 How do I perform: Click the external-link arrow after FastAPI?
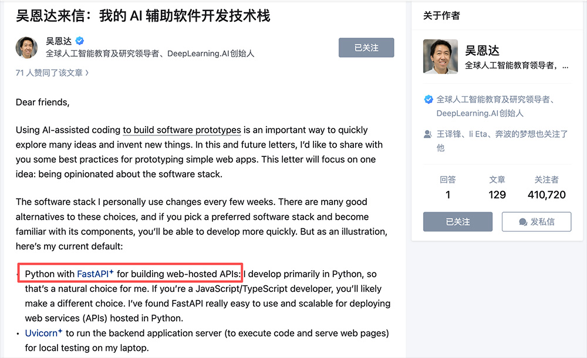(x=112, y=271)
